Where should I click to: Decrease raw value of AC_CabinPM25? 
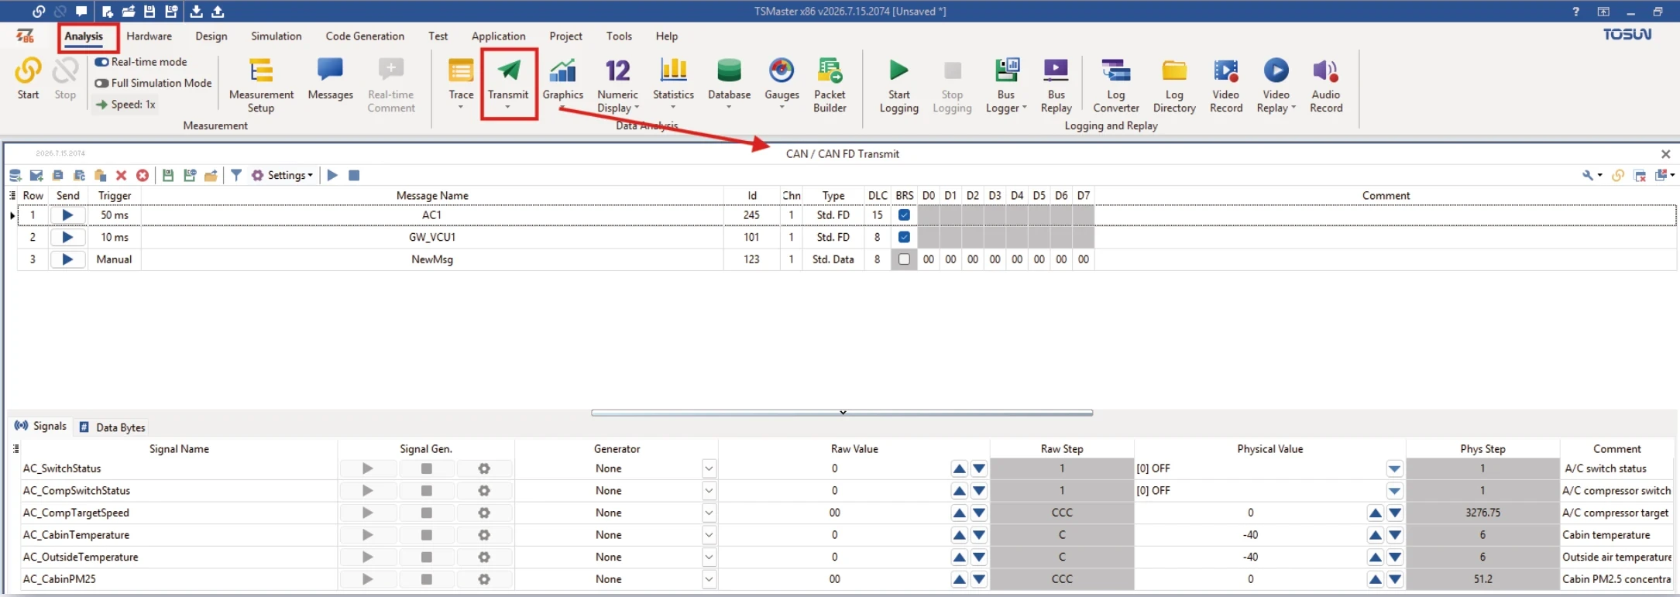(979, 579)
